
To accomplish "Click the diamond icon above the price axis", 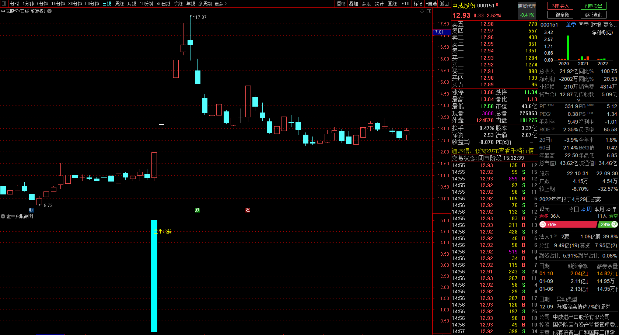I will [422, 11].
